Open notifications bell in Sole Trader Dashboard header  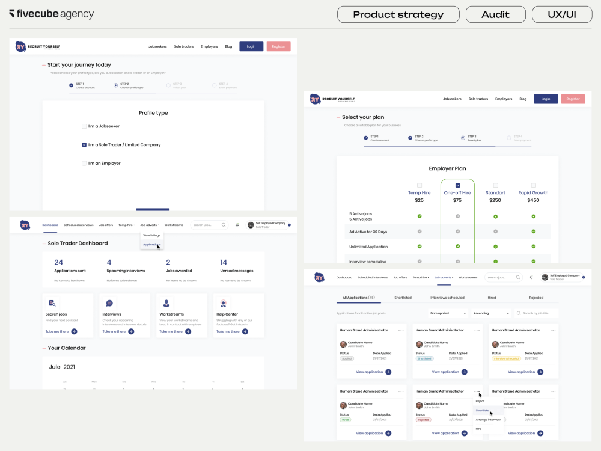click(x=237, y=225)
